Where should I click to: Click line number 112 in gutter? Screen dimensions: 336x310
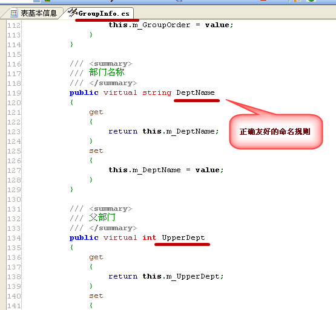14,25
